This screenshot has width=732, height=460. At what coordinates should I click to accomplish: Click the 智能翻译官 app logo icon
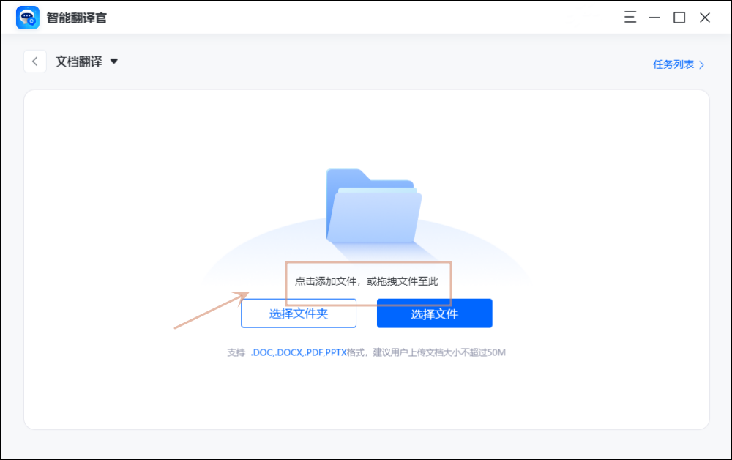click(x=28, y=18)
